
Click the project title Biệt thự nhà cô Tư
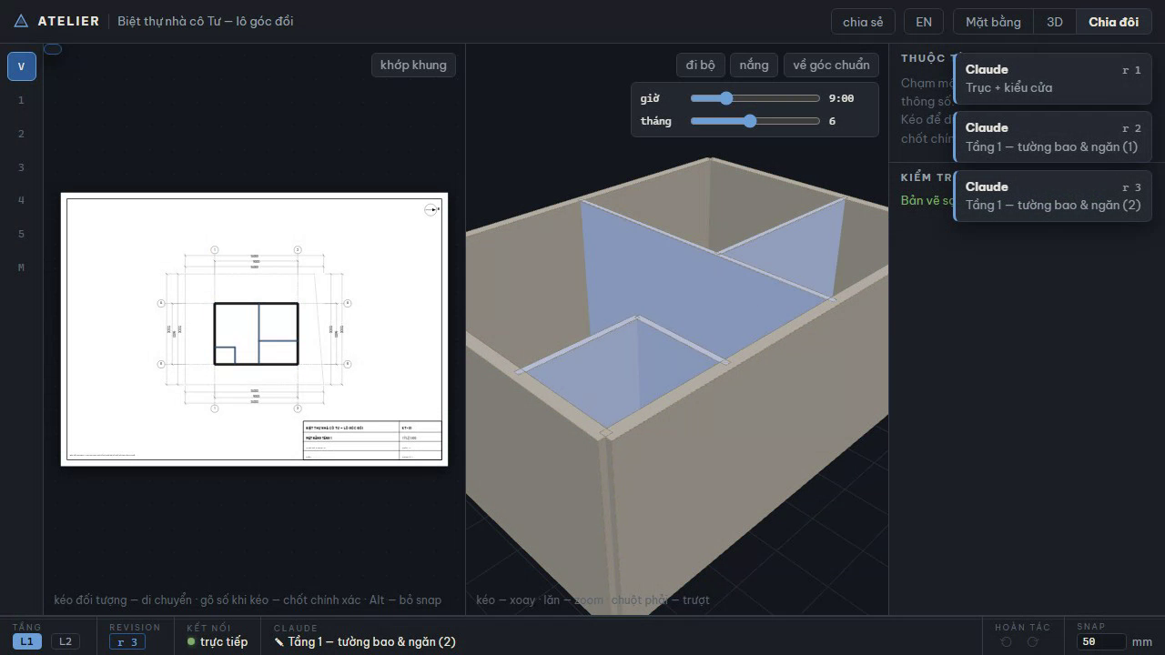[206, 22]
